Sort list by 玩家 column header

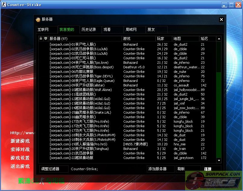tap(164, 39)
